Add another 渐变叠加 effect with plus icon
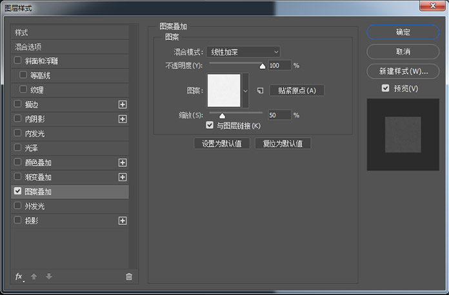This screenshot has width=449, height=295. [123, 177]
